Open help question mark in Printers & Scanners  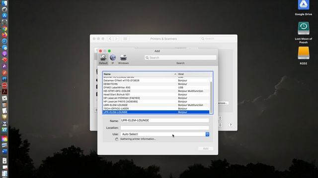pos(231,125)
